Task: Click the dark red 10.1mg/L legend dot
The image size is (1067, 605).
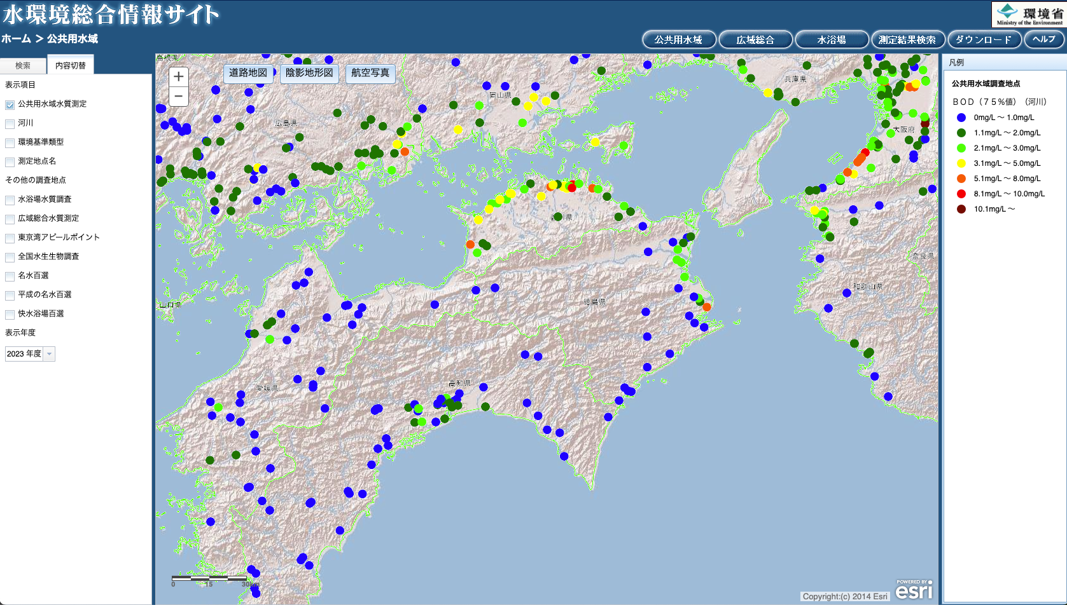Action: pos(961,209)
